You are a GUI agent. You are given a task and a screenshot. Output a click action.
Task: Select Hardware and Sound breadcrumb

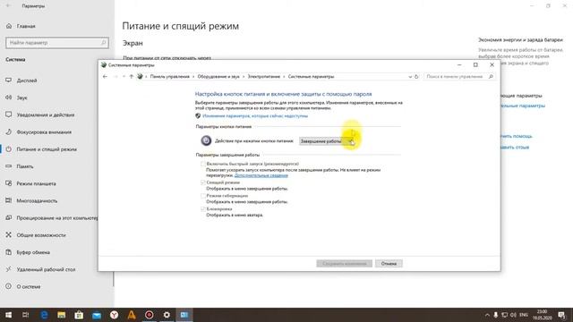(218, 77)
